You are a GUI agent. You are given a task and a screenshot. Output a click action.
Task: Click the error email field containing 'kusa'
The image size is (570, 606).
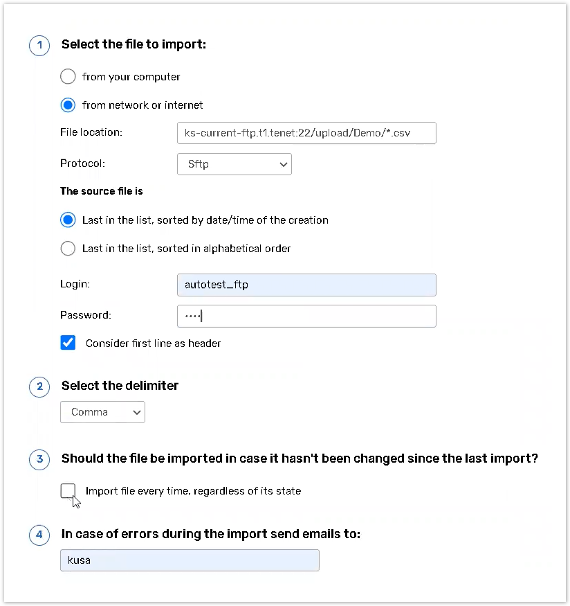click(x=190, y=560)
